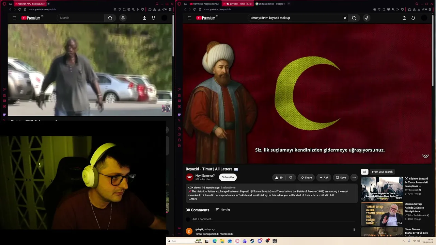Open options for dayili's comment
Screen dimensions: 436x245
point(354,230)
